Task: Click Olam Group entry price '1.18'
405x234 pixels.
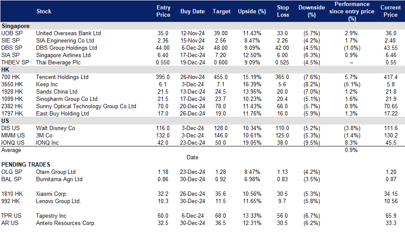Action: pos(163,172)
